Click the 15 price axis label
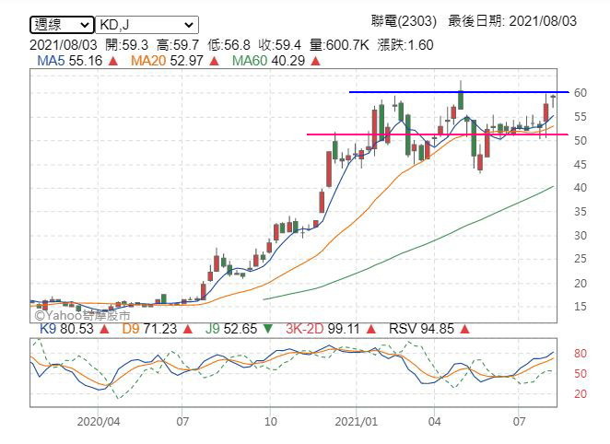Screen dimensions: 610x444 tap(580, 307)
